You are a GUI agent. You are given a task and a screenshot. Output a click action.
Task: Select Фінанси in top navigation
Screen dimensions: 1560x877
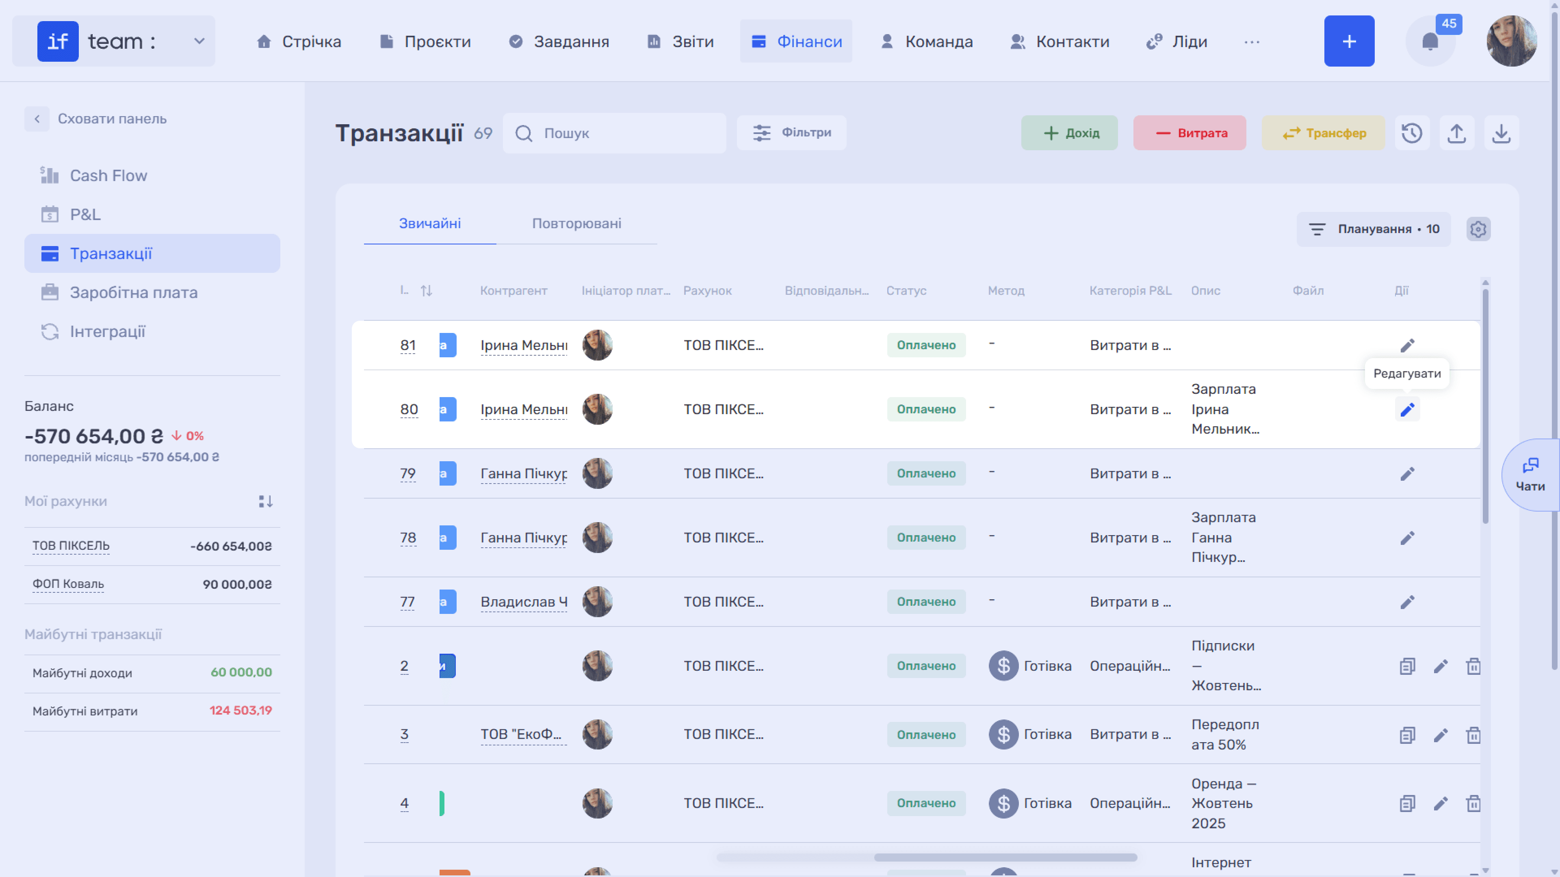pos(796,41)
